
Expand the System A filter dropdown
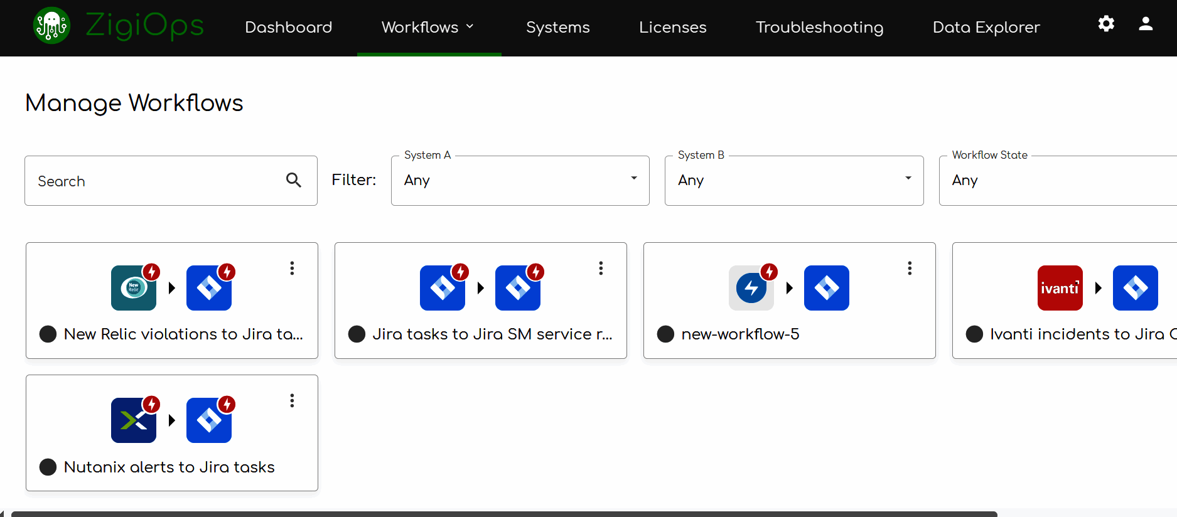(x=520, y=181)
